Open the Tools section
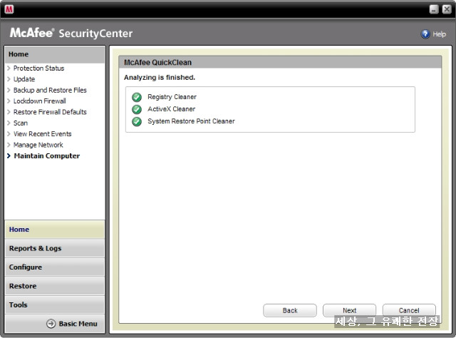 [55, 304]
